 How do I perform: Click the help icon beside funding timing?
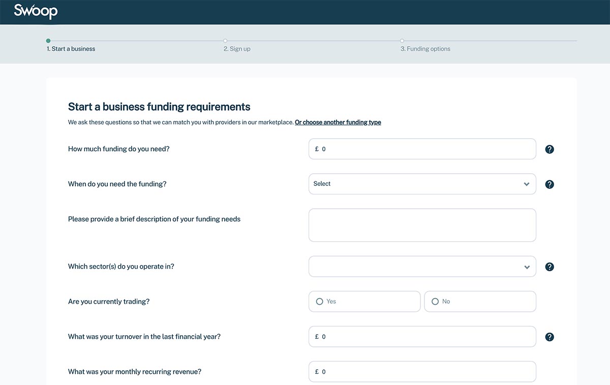point(550,184)
